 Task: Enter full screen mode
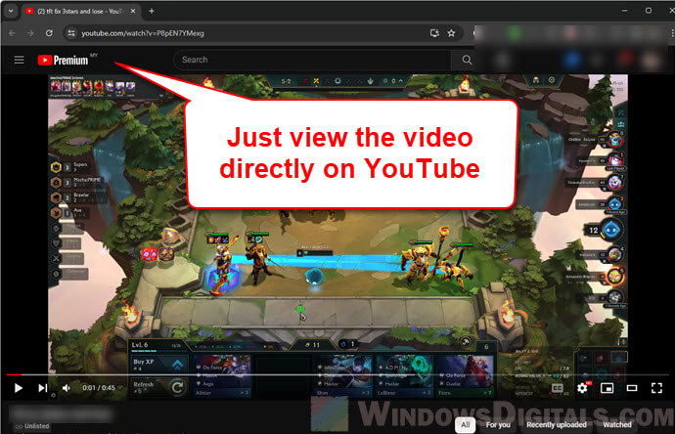coord(656,388)
